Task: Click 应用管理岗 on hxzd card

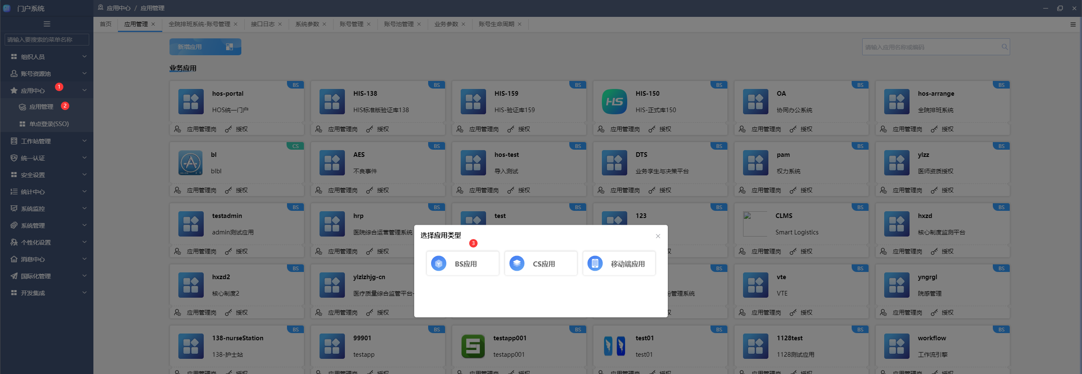Action: (x=907, y=251)
